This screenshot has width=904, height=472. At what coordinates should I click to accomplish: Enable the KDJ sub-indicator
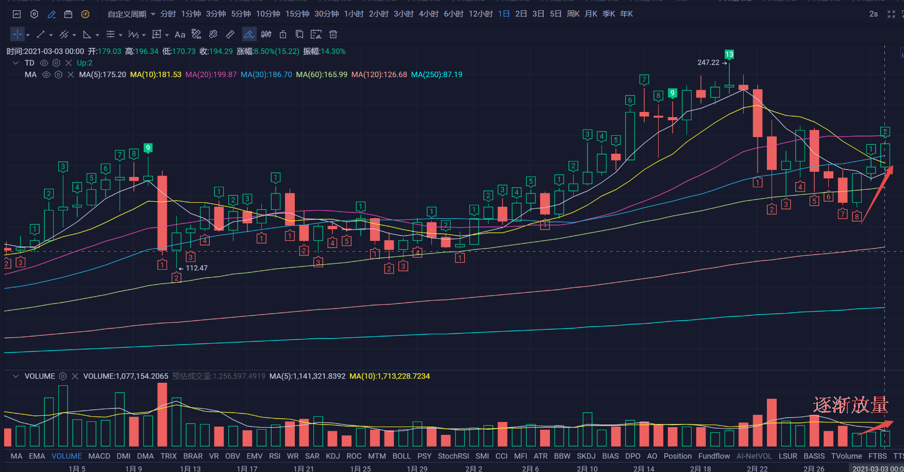tap(333, 456)
